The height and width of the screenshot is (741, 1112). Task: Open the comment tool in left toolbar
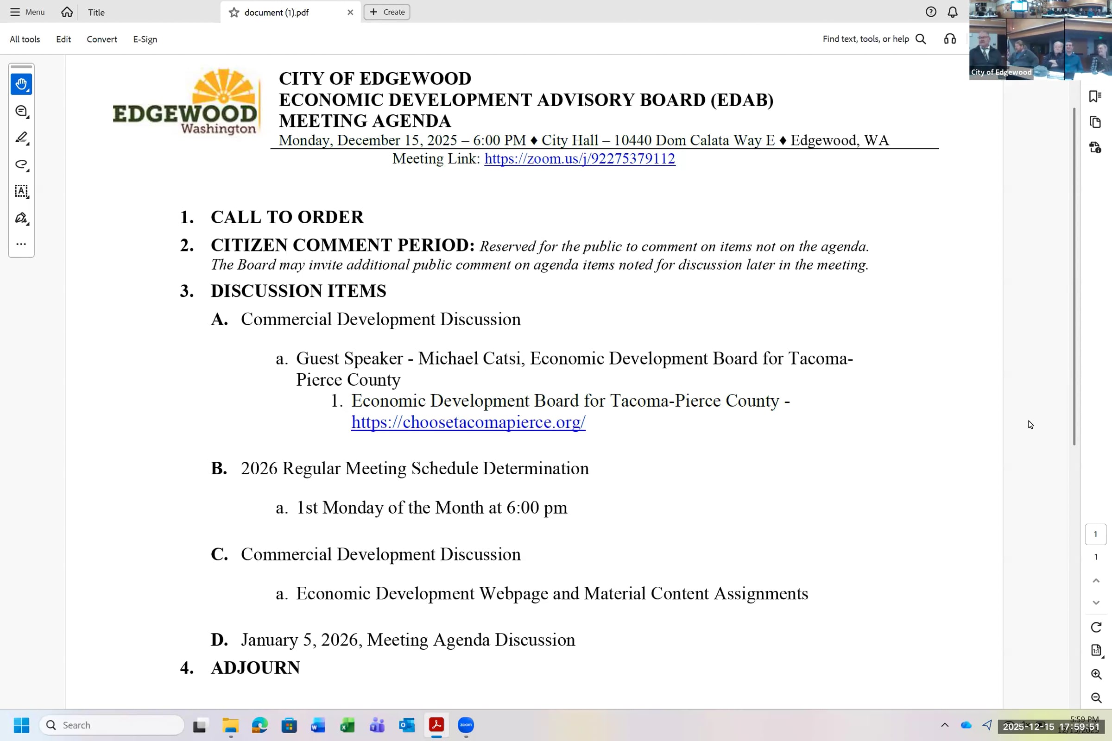tap(21, 111)
